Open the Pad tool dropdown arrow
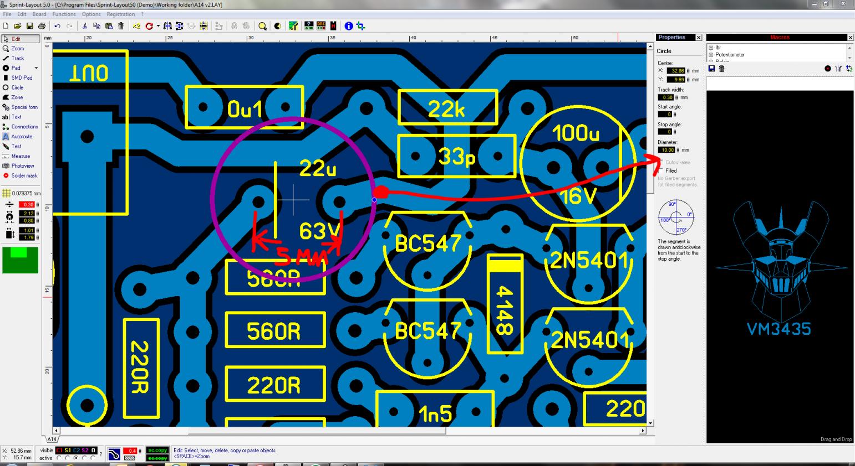This screenshot has width=855, height=466. click(x=37, y=68)
